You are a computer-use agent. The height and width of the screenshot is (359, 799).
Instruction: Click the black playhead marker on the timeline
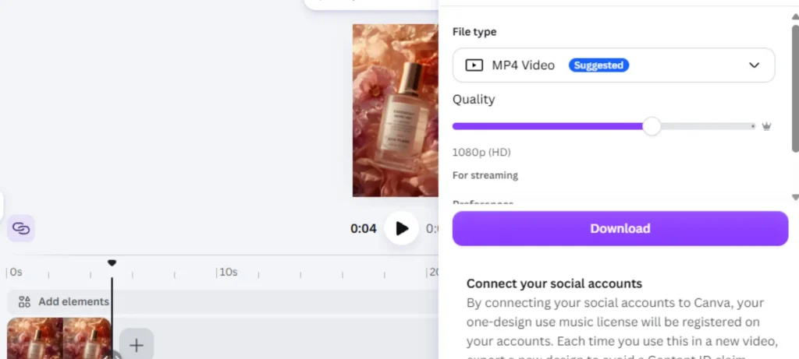(112, 263)
